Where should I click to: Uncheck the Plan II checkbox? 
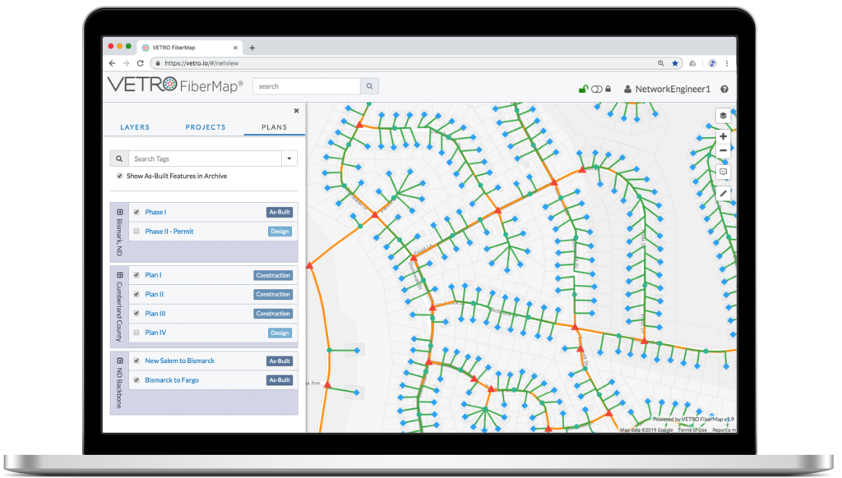136,295
